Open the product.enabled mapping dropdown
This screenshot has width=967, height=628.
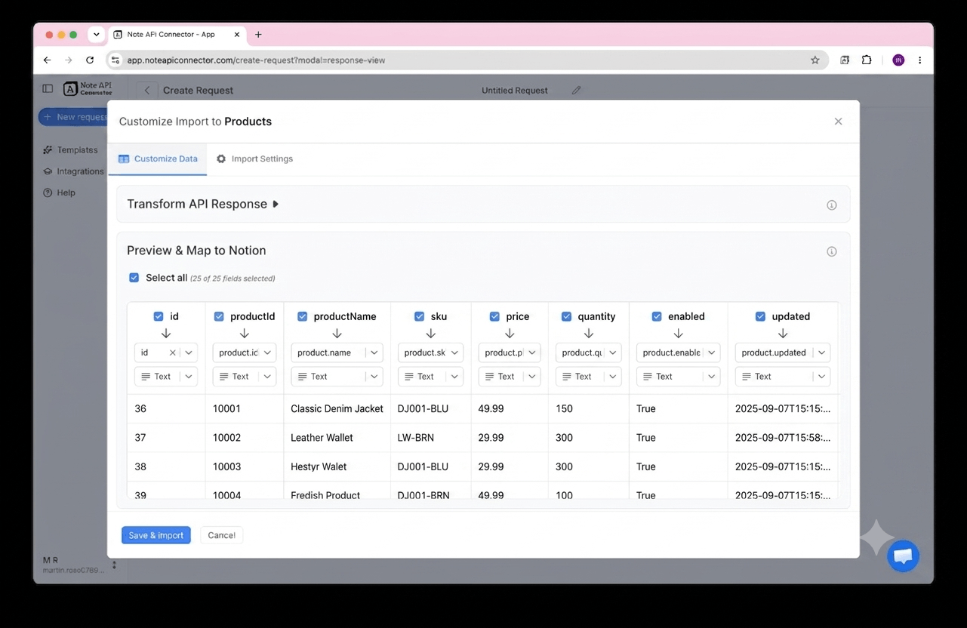coord(678,352)
